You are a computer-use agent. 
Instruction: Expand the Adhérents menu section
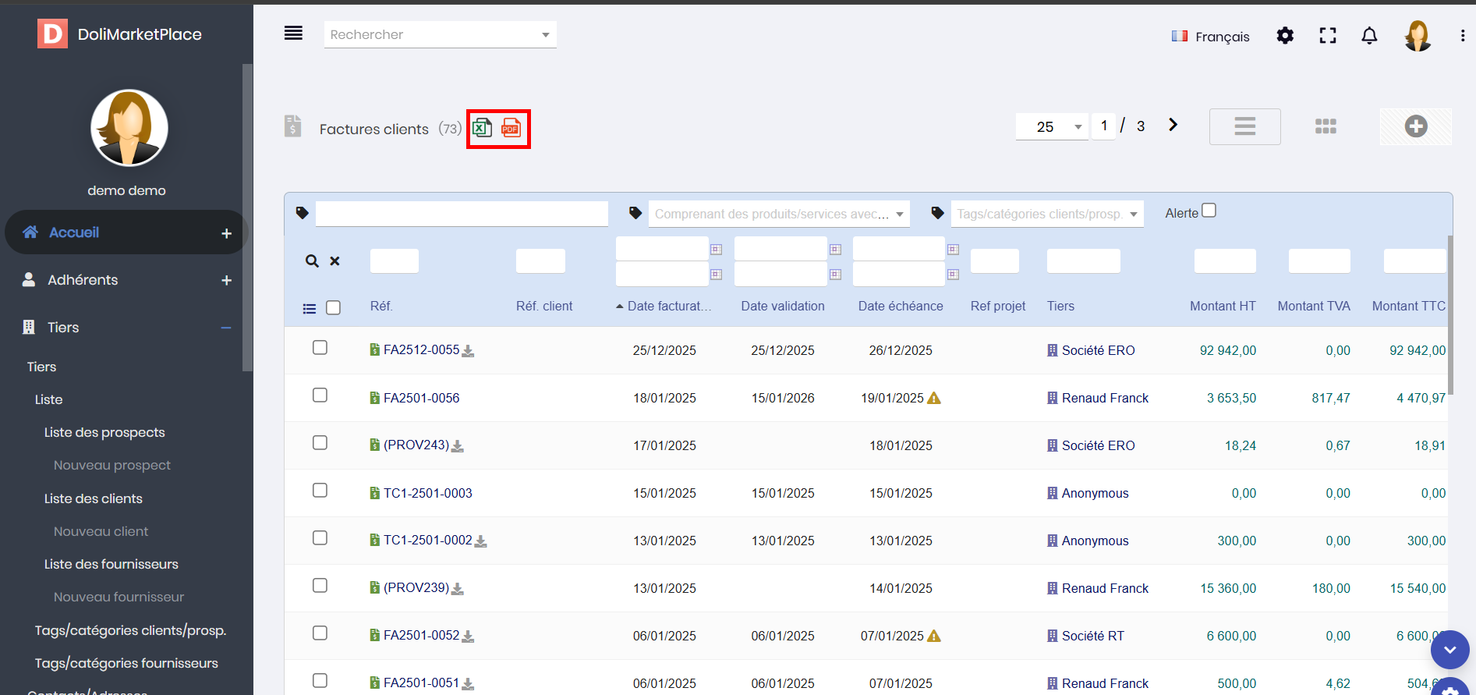coord(226,280)
